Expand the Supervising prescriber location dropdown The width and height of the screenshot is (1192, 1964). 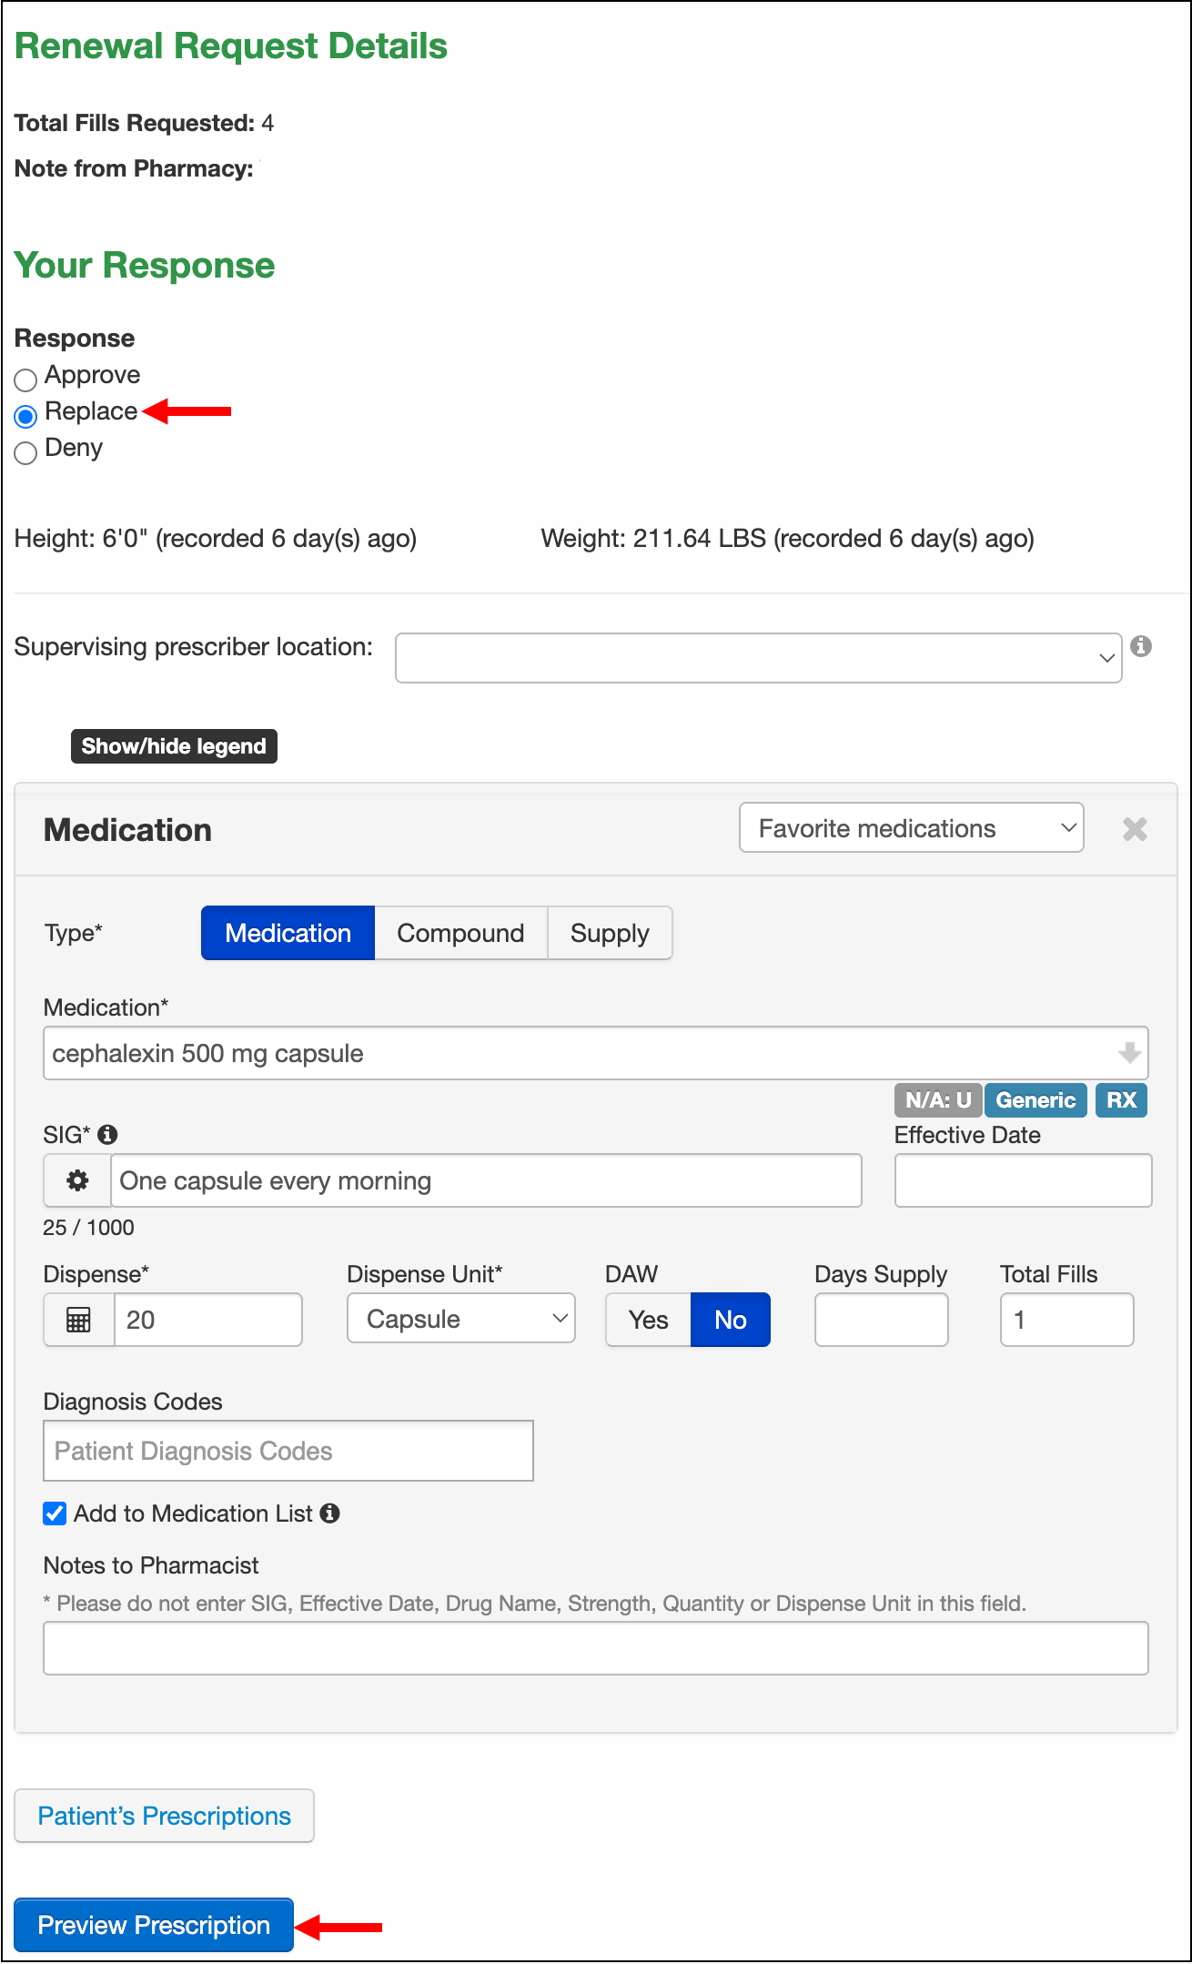coord(758,658)
